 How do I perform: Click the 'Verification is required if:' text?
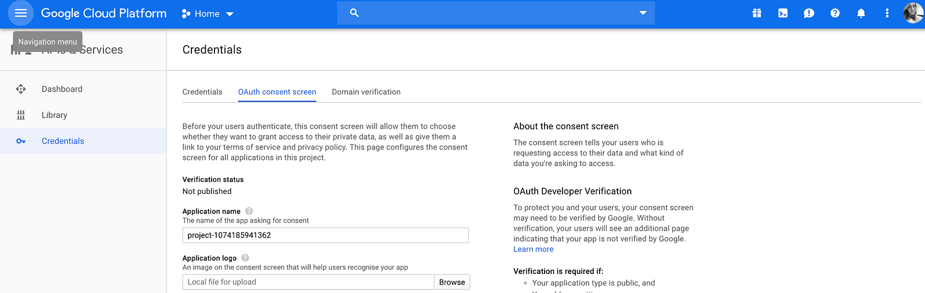click(558, 271)
